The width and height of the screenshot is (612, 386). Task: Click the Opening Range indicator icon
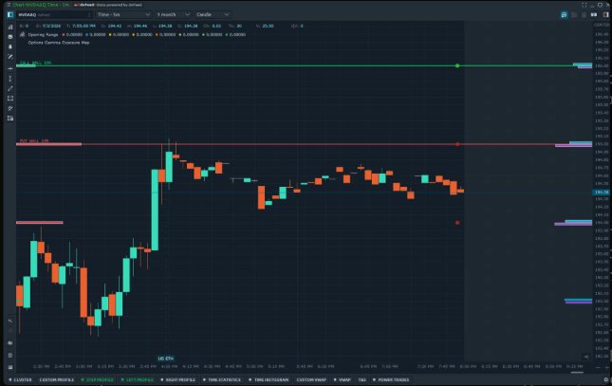click(x=22, y=34)
